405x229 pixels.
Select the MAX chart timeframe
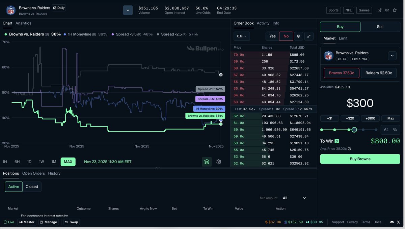[x=68, y=162]
